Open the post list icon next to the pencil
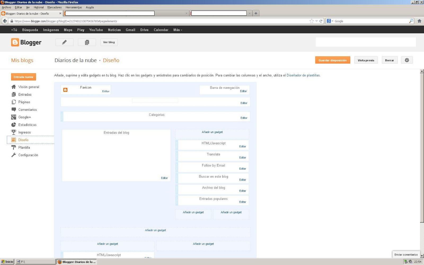Viewport: 424px width, 265px height. (87, 42)
